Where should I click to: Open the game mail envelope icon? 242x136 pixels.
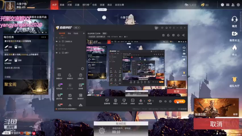point(228,5)
